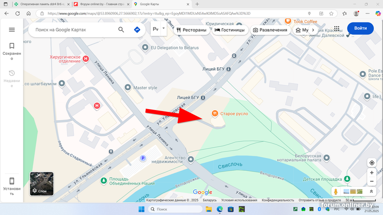383x215 pixels.
Task: Click the browser address bar URL
Action: [149, 13]
